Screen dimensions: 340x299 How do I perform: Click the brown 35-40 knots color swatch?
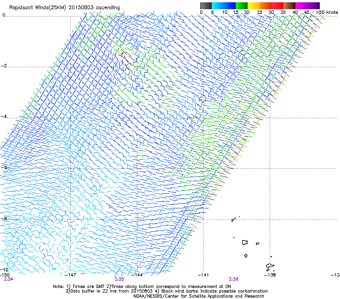[289, 6]
